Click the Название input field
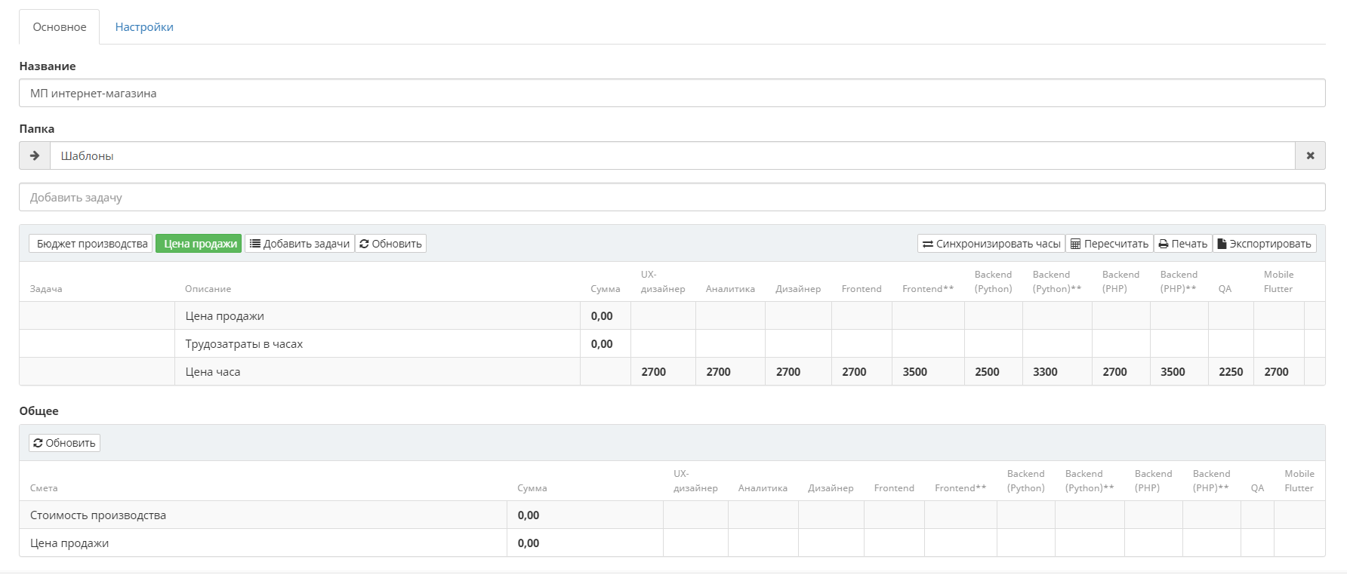Viewport: 1347px width, 578px height. (x=672, y=94)
